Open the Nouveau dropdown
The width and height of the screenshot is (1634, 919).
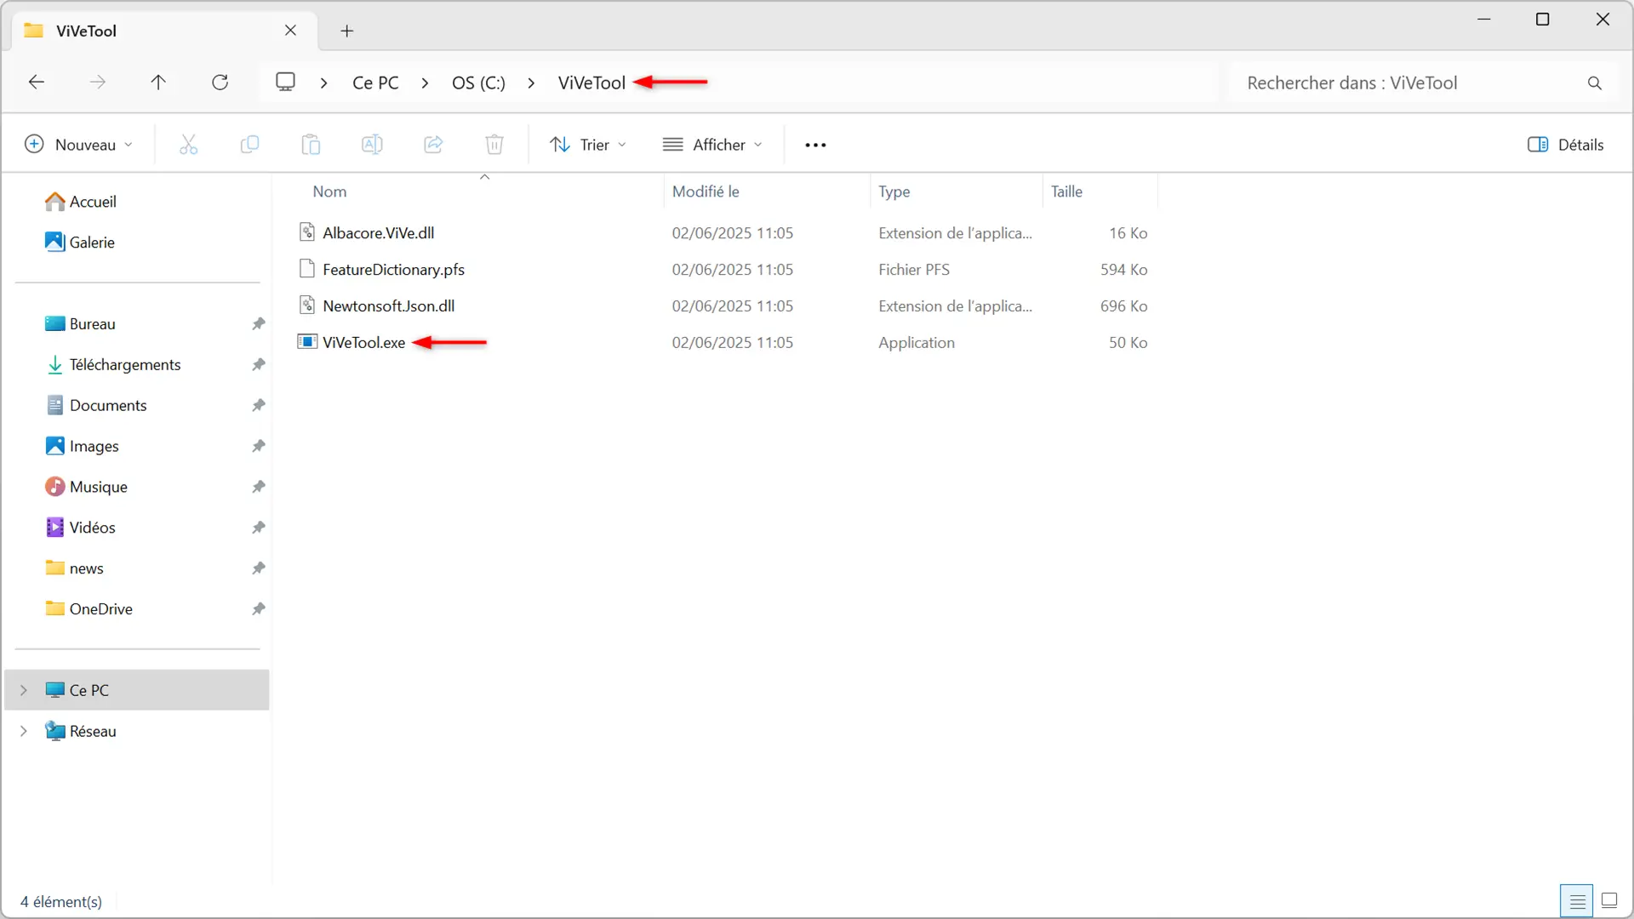[x=79, y=145]
